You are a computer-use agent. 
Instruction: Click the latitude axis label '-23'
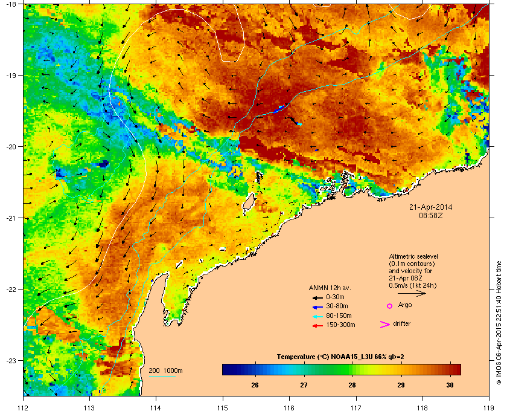pyautogui.click(x=11, y=360)
